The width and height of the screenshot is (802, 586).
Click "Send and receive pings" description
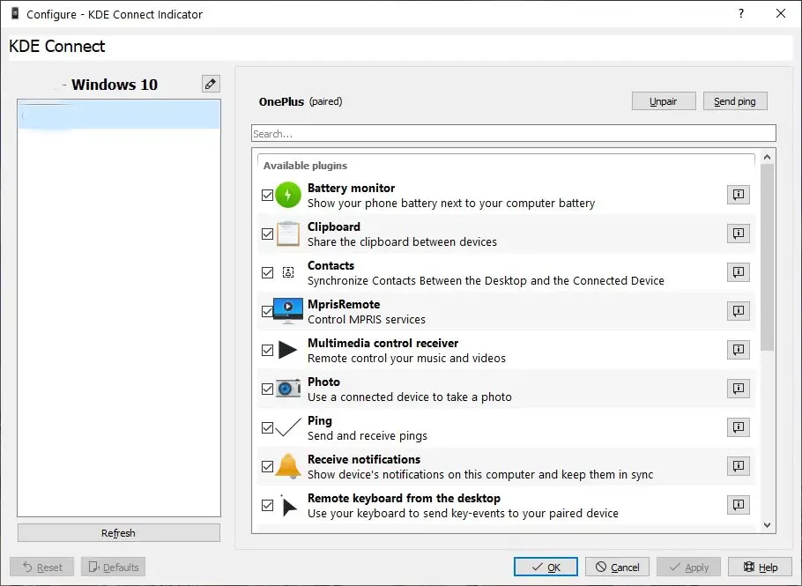pyautogui.click(x=368, y=435)
